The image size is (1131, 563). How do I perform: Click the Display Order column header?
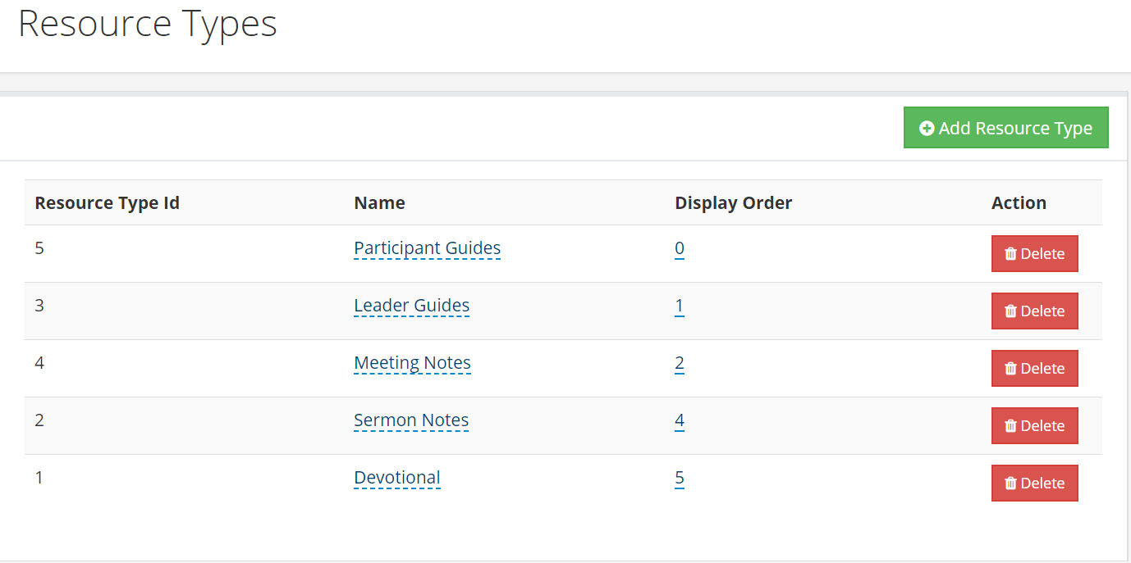point(733,202)
